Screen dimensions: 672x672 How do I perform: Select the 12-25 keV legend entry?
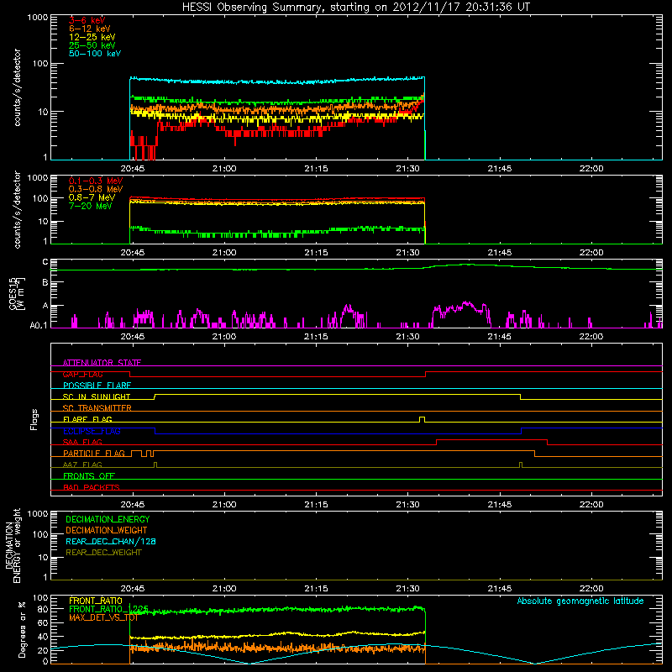click(92, 37)
